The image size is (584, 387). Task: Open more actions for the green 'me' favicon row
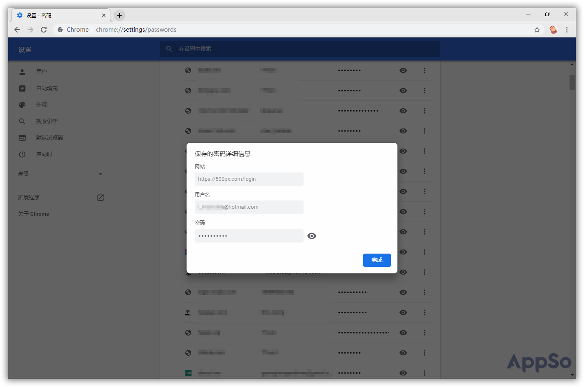coord(425,373)
